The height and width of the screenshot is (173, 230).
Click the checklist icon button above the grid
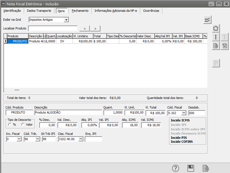pyautogui.click(x=207, y=20)
